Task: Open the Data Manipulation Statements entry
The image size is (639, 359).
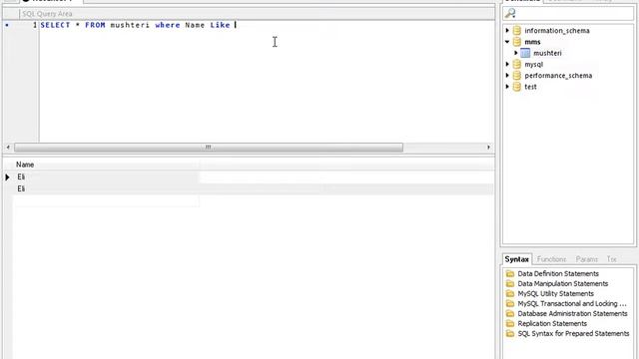Action: (562, 283)
